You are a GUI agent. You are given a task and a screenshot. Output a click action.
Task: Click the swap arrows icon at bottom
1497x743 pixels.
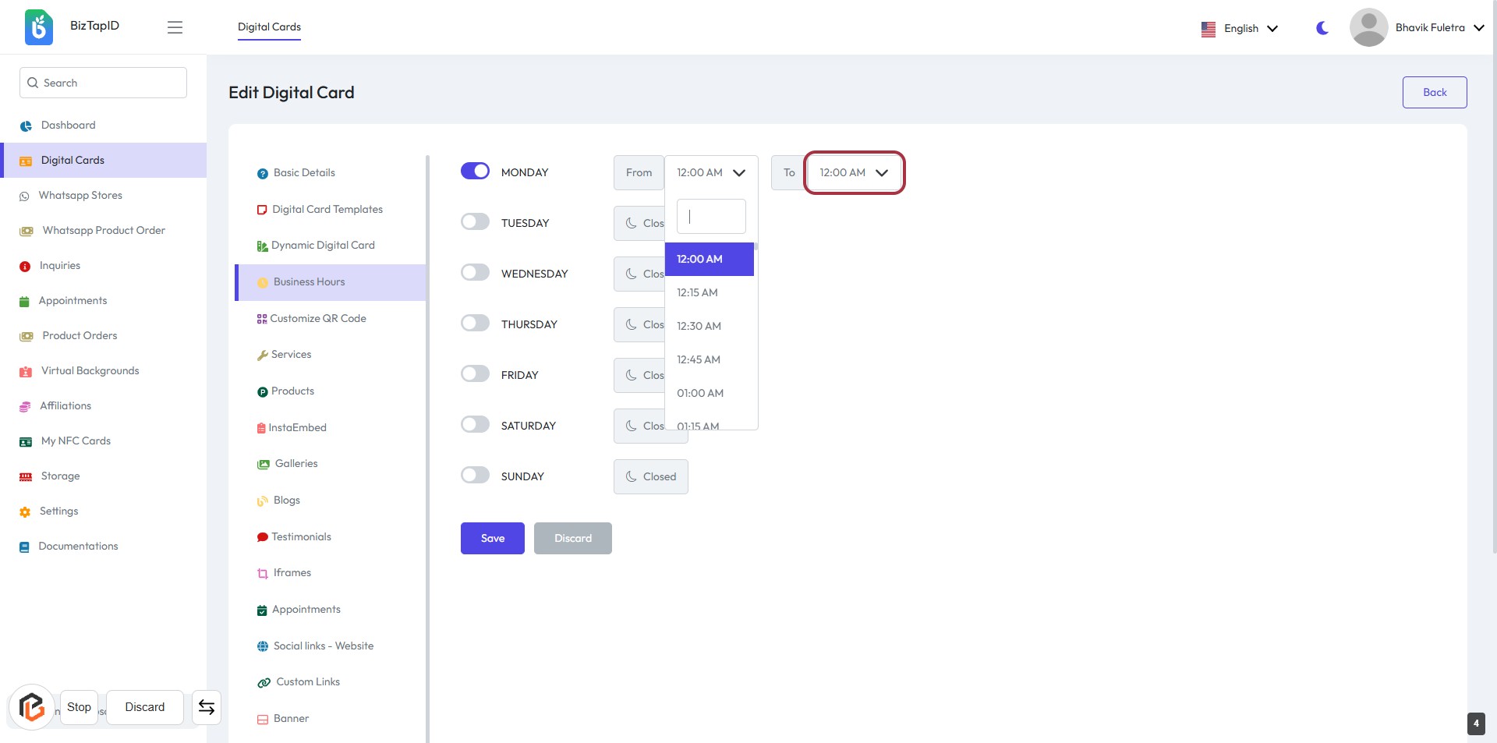click(x=207, y=707)
